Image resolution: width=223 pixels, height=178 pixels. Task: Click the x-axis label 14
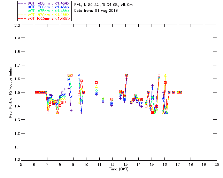click(x=139, y=164)
